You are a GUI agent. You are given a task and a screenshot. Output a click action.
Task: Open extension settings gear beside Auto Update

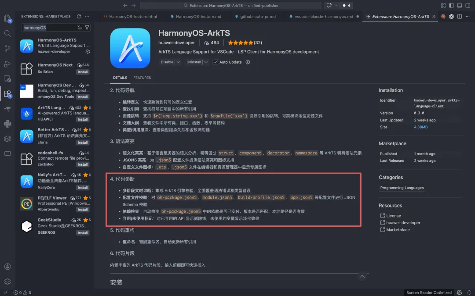coord(248,62)
